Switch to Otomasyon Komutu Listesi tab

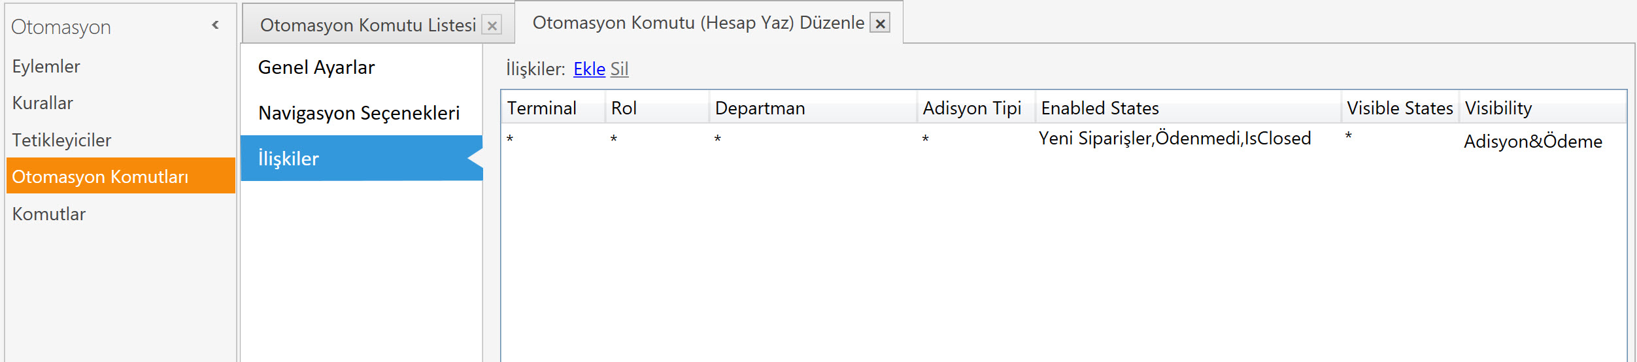(367, 25)
